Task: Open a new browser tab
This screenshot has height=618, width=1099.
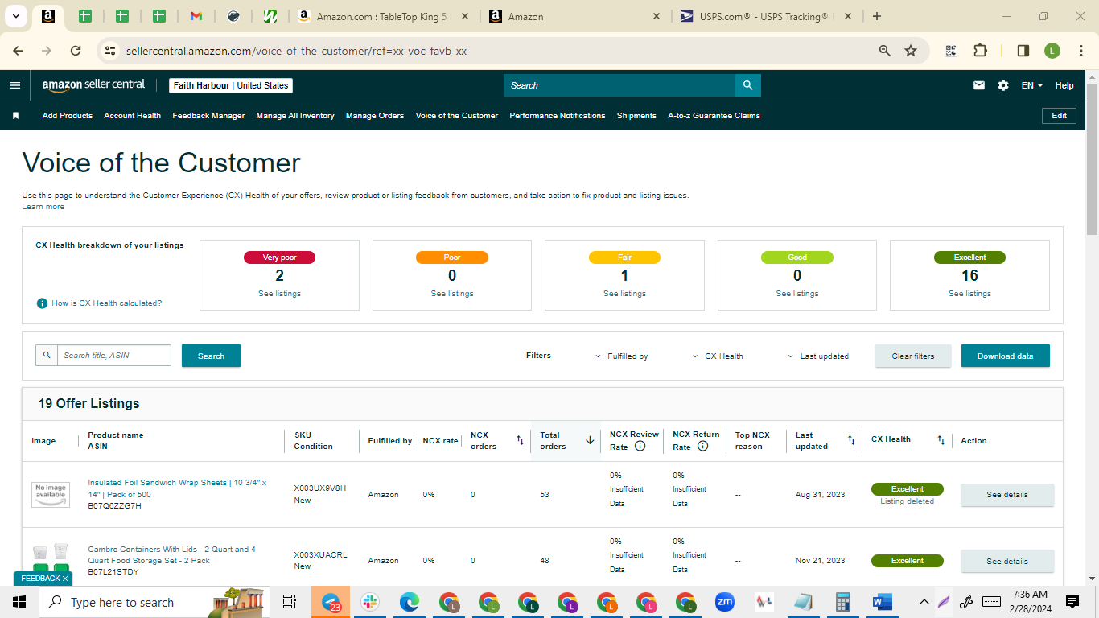Action: pyautogui.click(x=877, y=16)
